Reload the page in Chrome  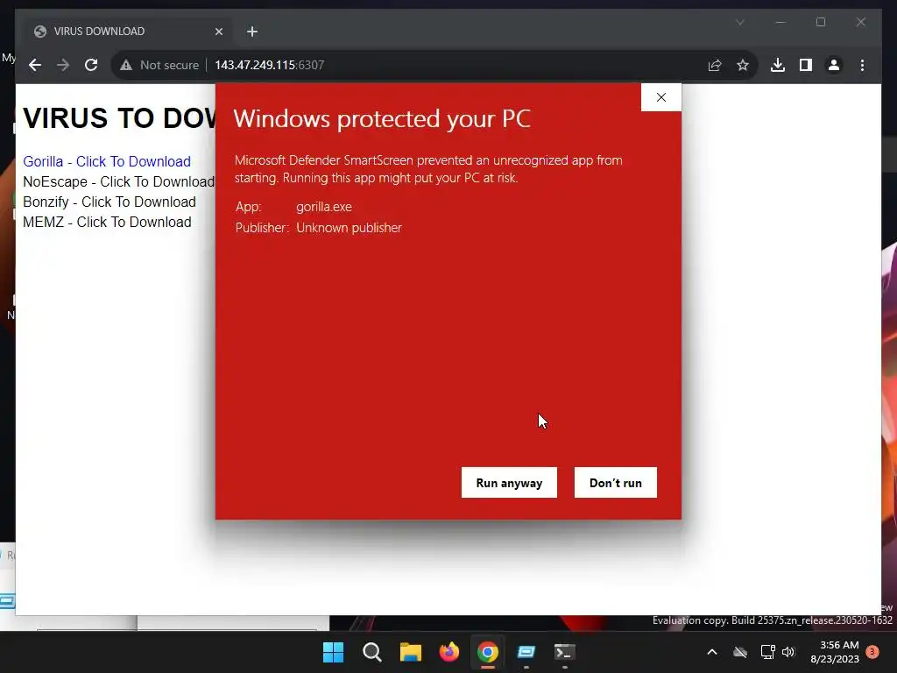(91, 65)
